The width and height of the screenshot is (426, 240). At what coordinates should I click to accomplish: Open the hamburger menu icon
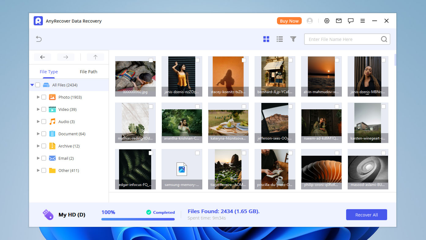click(363, 21)
